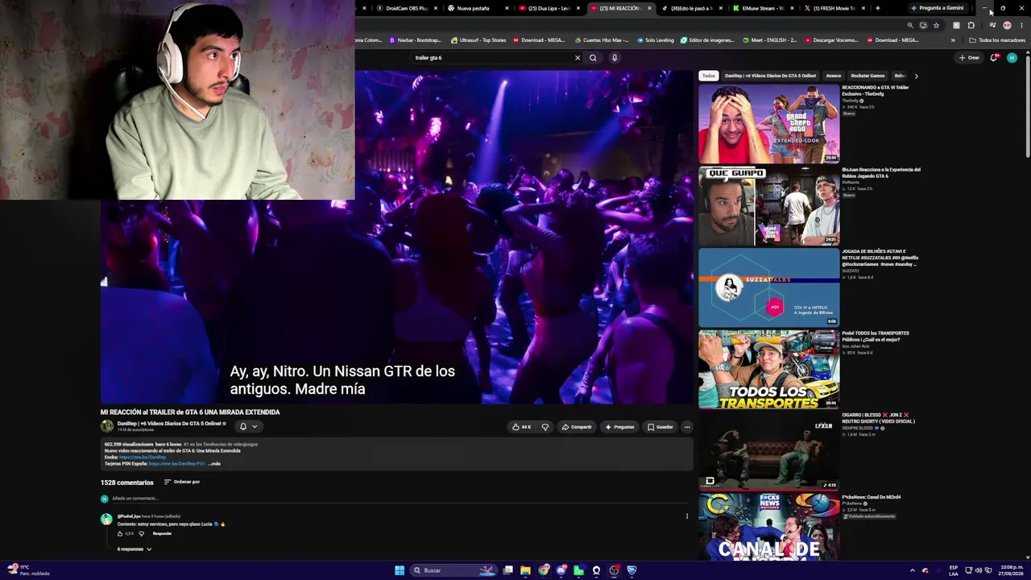The width and height of the screenshot is (1031, 580).
Task: Select the Todos filter chip
Action: coord(708,76)
